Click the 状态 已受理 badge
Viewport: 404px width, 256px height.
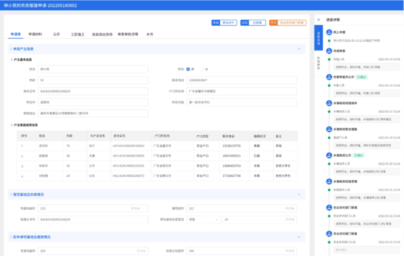pos(253,23)
